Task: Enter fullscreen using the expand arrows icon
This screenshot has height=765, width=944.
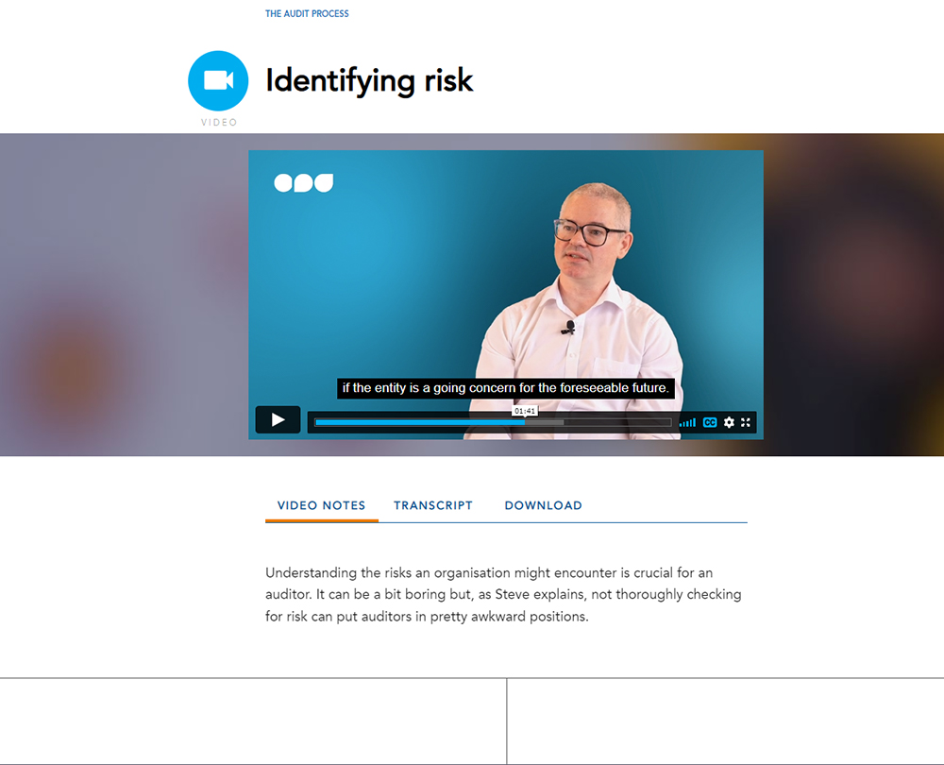Action: click(746, 422)
